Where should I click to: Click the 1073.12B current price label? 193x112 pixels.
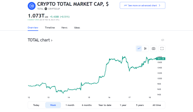[161, 59]
